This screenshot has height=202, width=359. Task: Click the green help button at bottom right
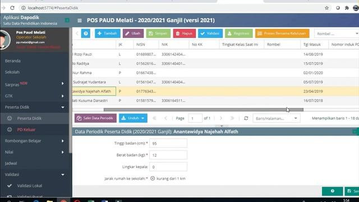click(x=332, y=191)
